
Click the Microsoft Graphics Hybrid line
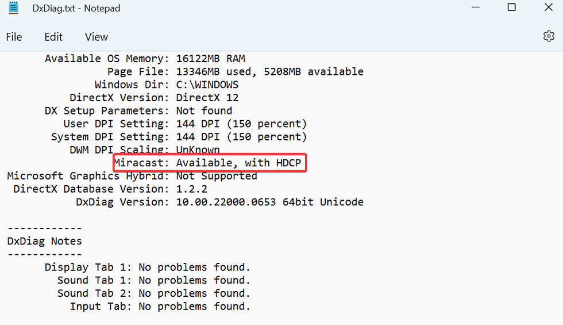(132, 176)
